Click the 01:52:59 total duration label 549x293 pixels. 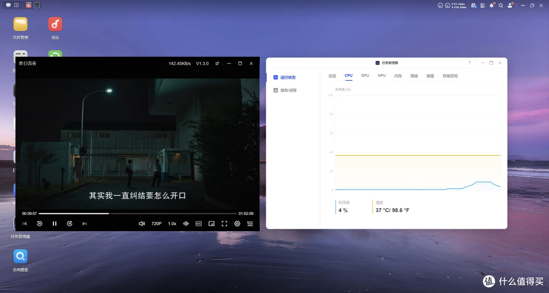point(246,213)
